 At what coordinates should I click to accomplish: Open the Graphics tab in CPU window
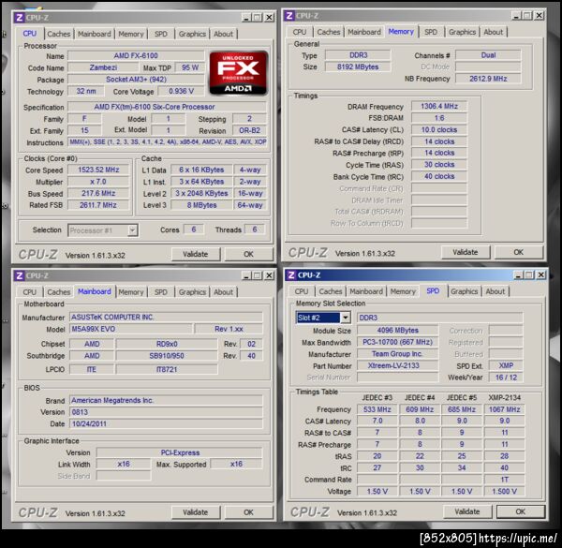[192, 34]
